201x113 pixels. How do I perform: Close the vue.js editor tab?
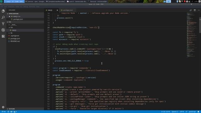(x=57, y=10)
